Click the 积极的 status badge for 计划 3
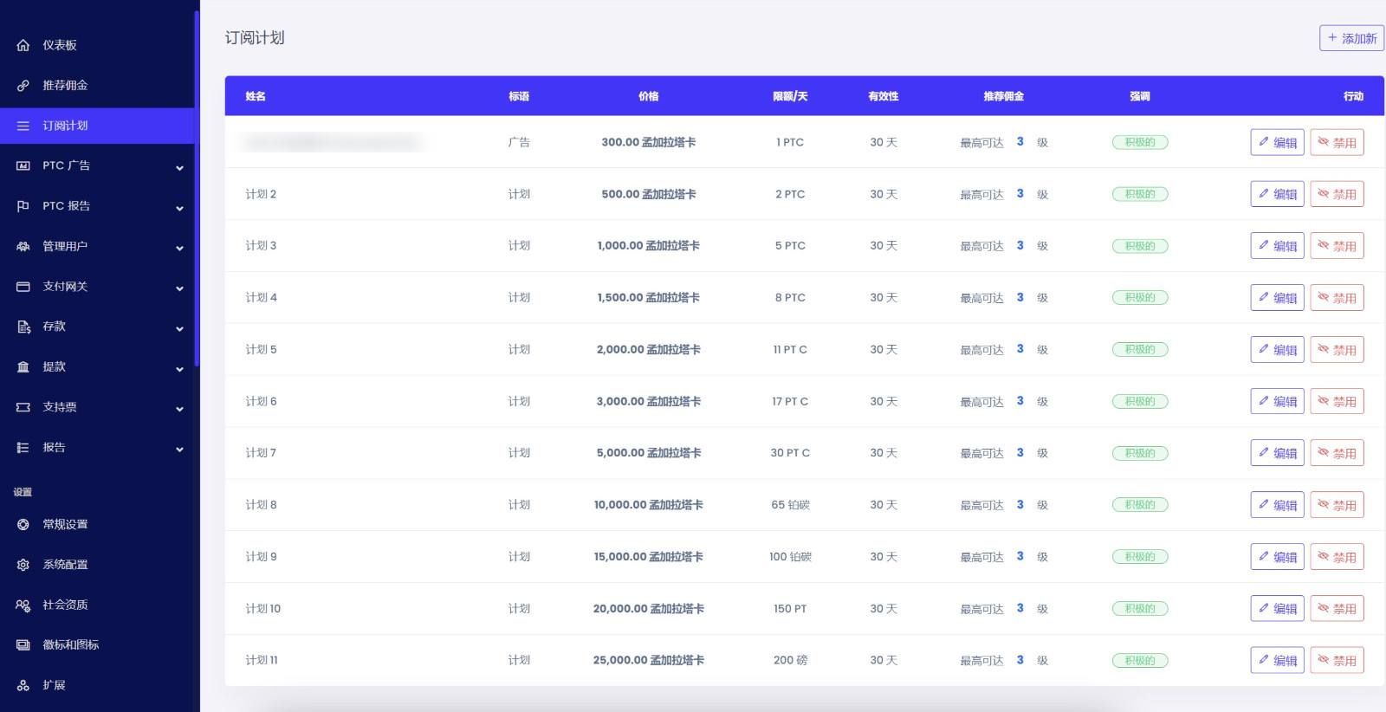The width and height of the screenshot is (1386, 712). point(1139,246)
